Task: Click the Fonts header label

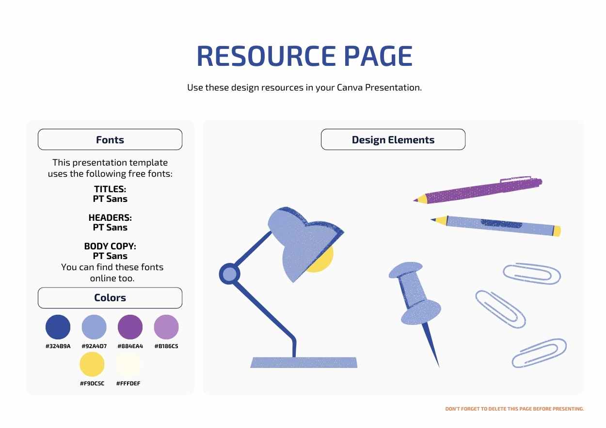Action: [x=110, y=140]
